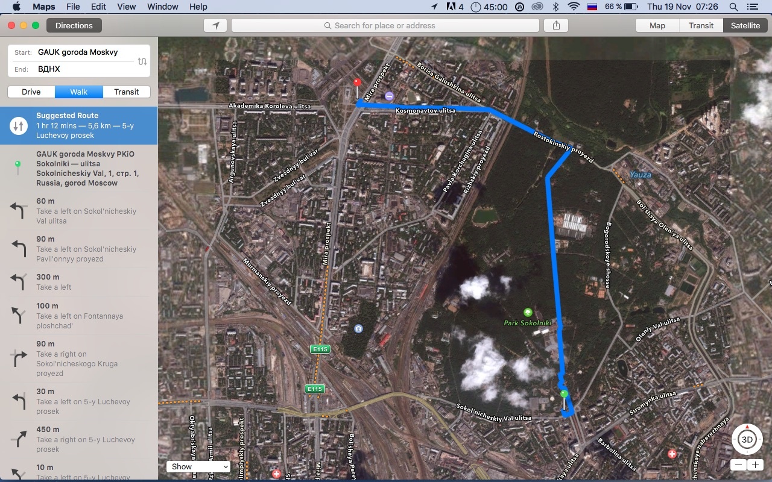Image resolution: width=772 pixels, height=482 pixels.
Task: Click the Bluetooth menu bar icon
Action: coord(556,7)
